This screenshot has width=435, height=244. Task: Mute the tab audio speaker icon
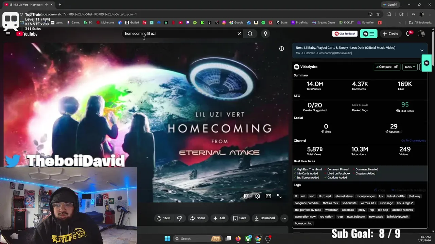46,5
